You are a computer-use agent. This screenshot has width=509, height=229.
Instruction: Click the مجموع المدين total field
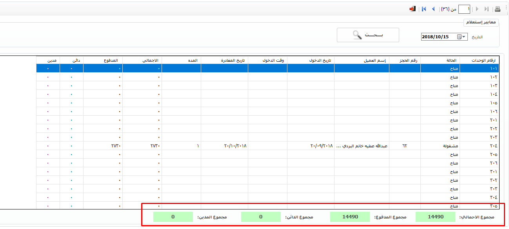pos(173,216)
